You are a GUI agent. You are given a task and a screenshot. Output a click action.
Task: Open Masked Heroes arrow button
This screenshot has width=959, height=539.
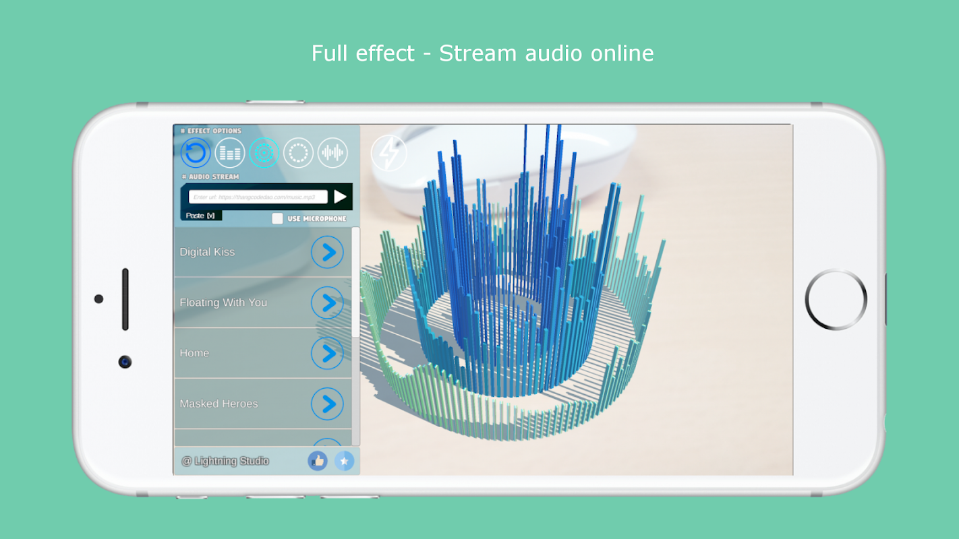point(327,404)
